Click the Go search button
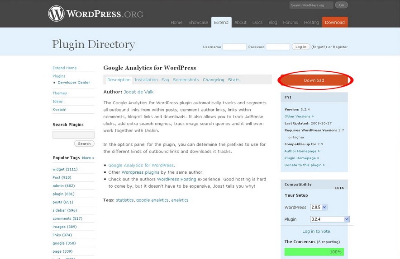This screenshot has height=259, width=400. (341, 5)
